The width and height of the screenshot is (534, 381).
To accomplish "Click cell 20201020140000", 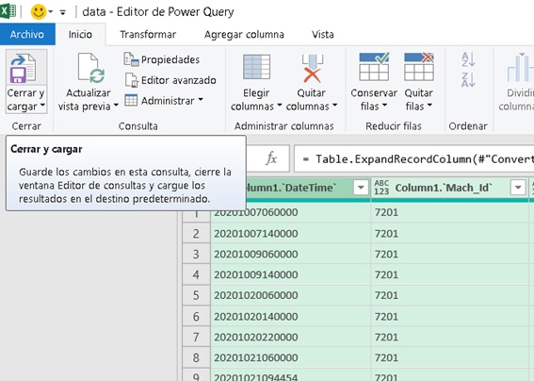I will click(291, 316).
